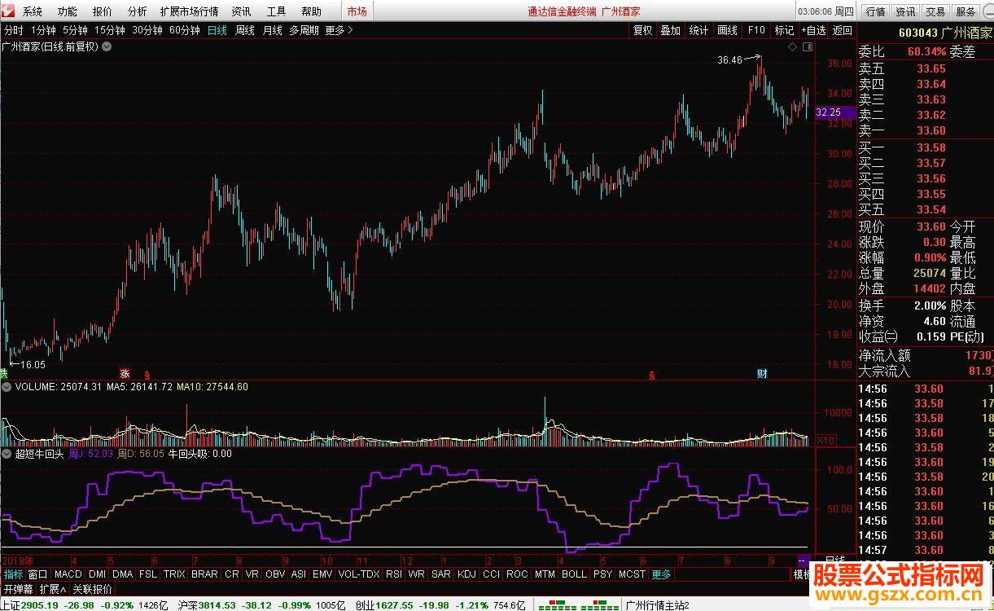Click the 服务 service button
Viewport: 994px width, 611px height.
pos(966,11)
